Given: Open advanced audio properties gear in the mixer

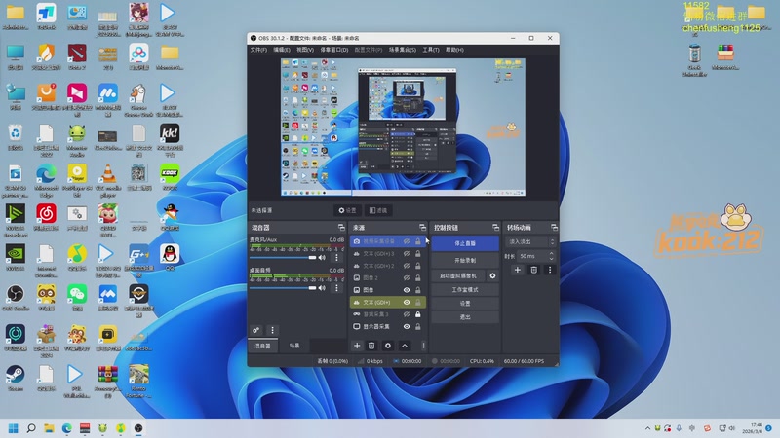Looking at the screenshot, I should coord(255,330).
